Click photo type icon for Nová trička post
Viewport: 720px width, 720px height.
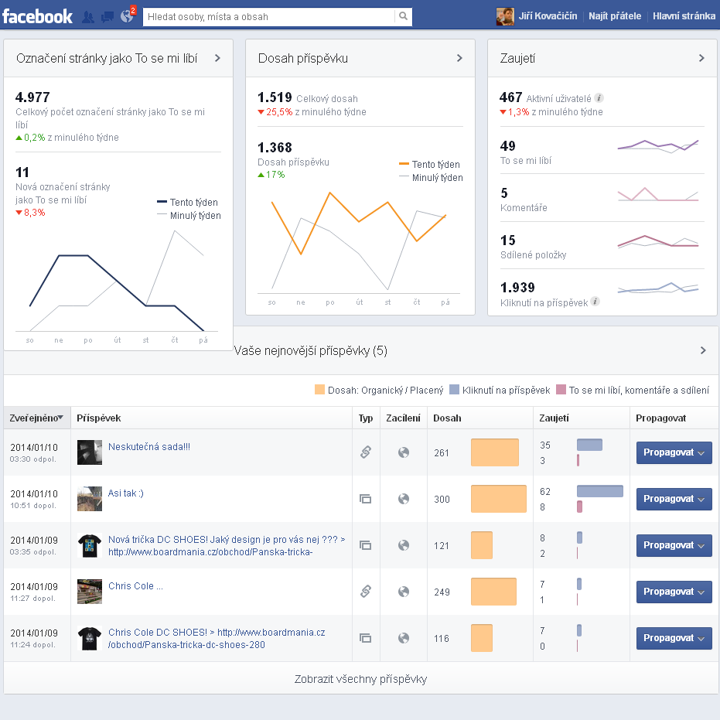[x=366, y=545]
